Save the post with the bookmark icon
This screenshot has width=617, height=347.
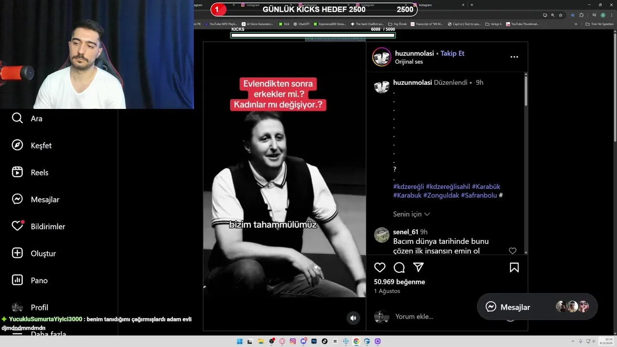coord(514,267)
